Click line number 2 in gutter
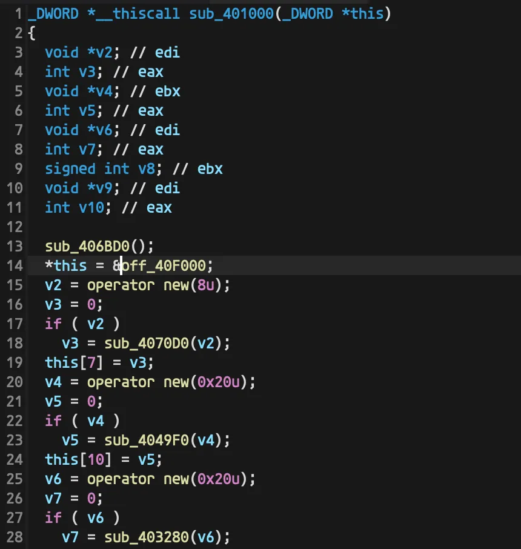The width and height of the screenshot is (521, 549). 19,33
